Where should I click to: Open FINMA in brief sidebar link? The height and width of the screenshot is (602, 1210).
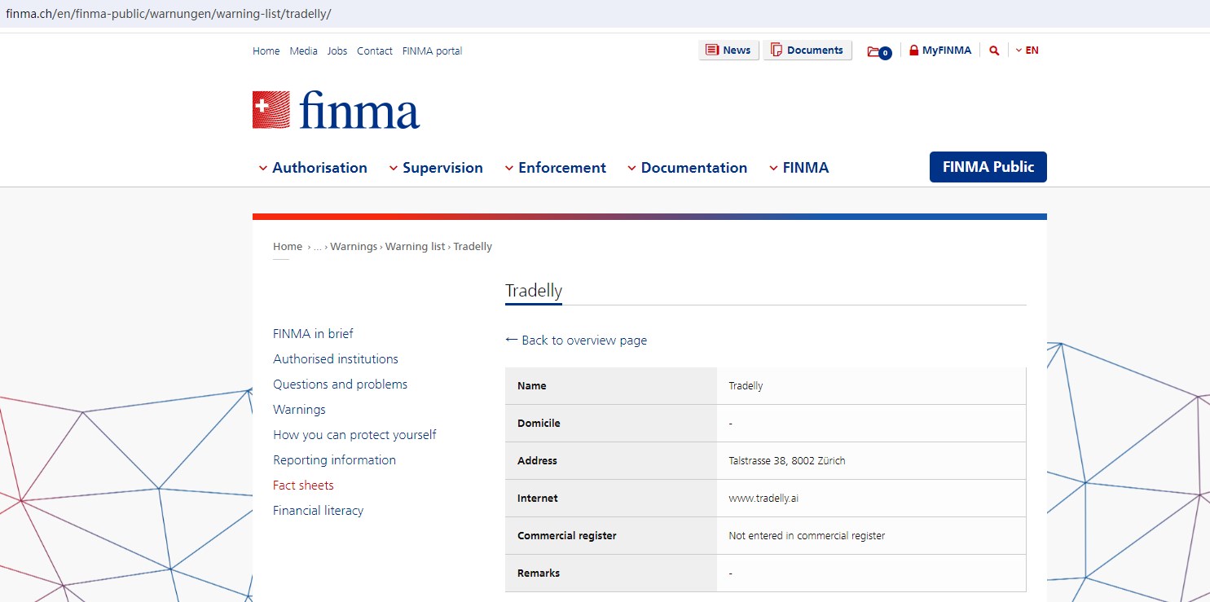click(313, 334)
